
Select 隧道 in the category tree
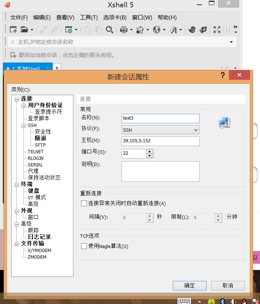point(41,138)
